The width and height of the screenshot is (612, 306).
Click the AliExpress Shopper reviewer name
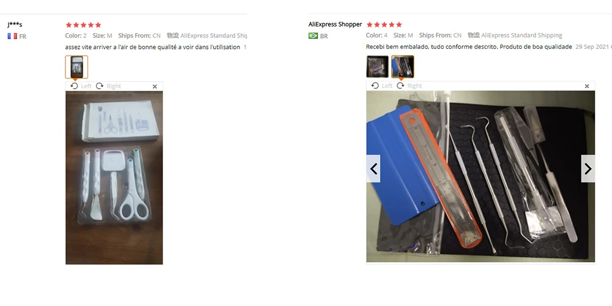335,24
